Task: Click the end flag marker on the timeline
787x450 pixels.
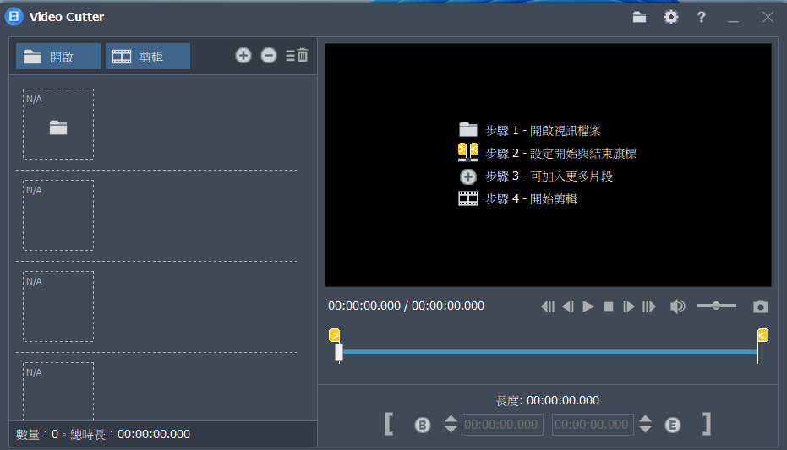Action: [x=762, y=335]
